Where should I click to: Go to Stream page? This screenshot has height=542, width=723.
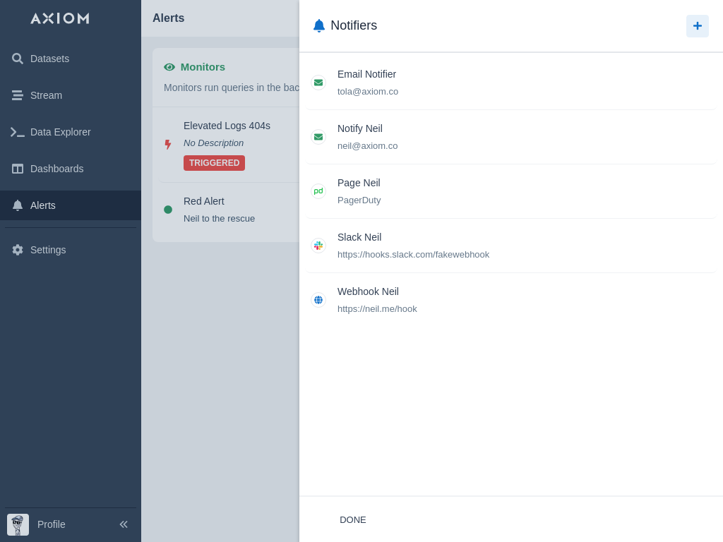(x=46, y=95)
